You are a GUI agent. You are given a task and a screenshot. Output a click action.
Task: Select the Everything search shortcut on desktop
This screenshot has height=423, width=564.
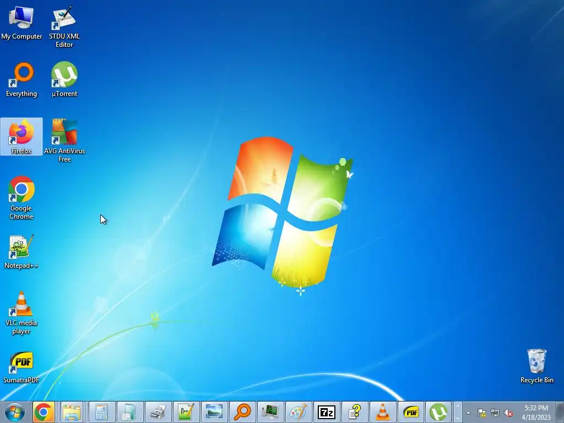click(21, 79)
